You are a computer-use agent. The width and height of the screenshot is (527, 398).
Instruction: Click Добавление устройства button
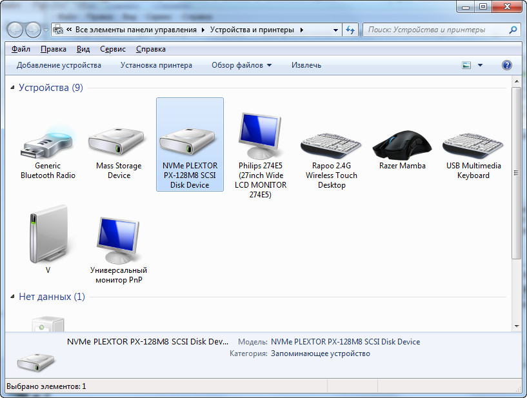(59, 65)
